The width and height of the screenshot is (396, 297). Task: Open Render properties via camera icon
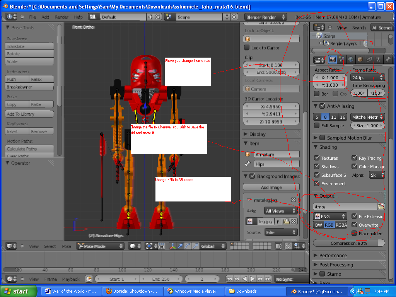[333, 59]
